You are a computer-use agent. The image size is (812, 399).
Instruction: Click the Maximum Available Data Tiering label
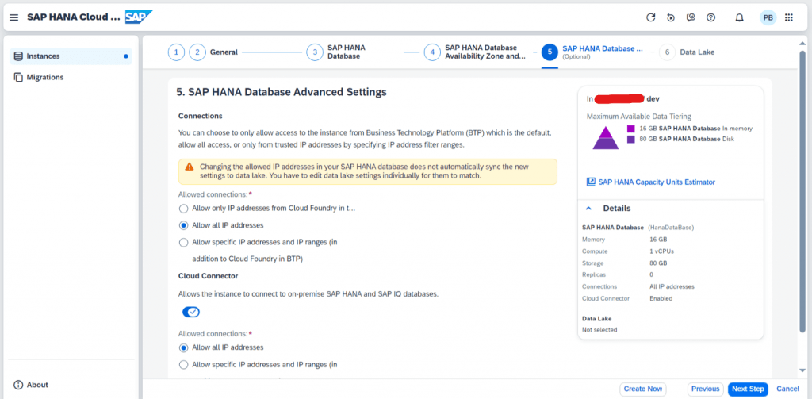(x=639, y=117)
